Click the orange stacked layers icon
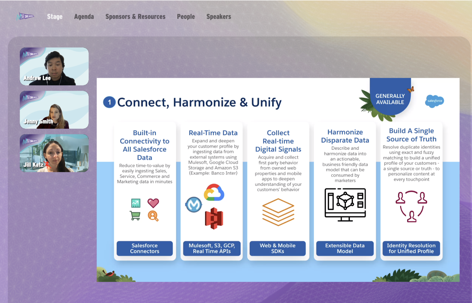Viewport: 472px width, 303px height. [278, 212]
